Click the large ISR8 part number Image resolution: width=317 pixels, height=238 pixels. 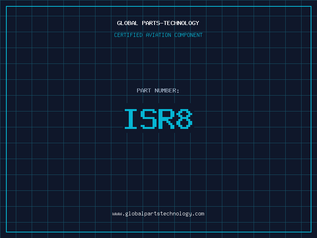[158, 119]
